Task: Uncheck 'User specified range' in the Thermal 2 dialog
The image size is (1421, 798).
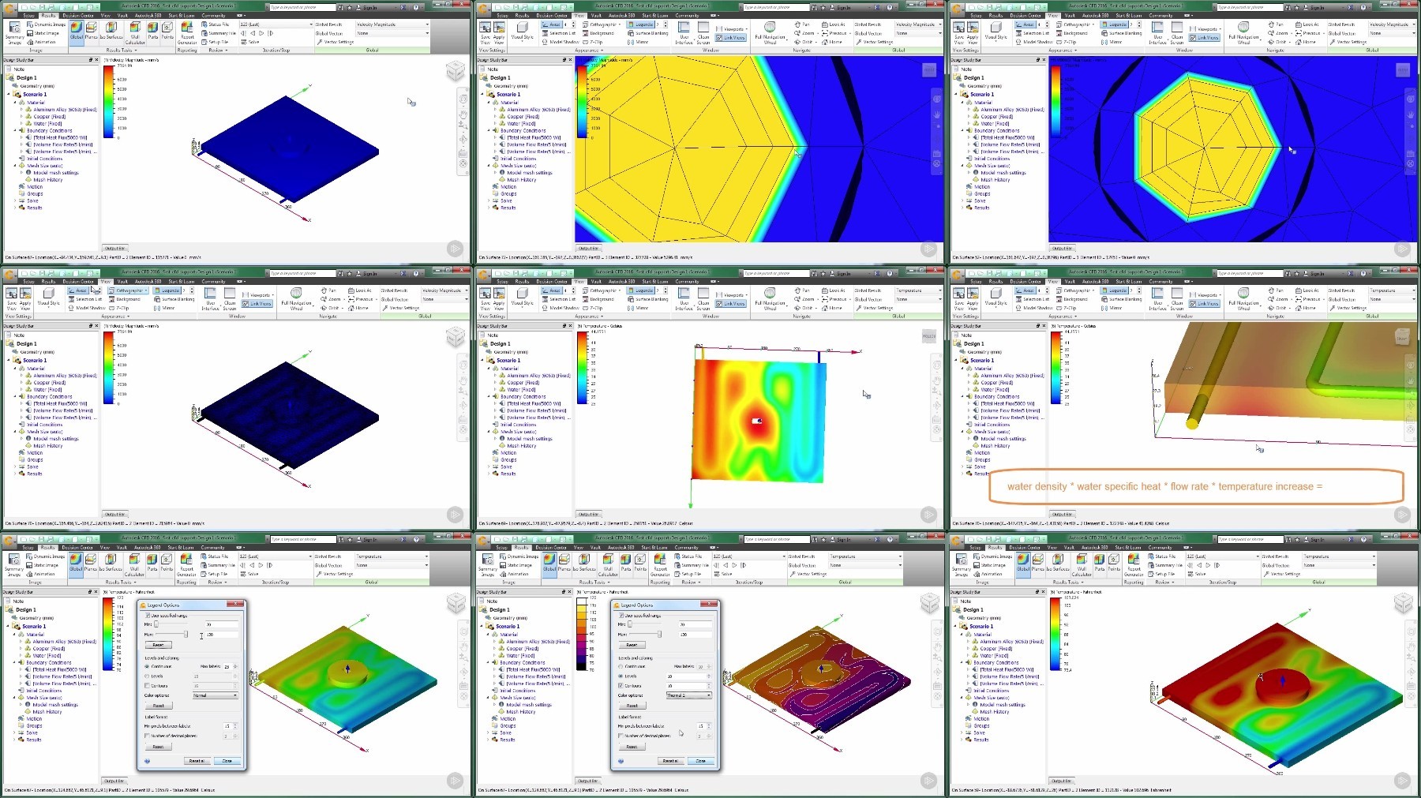Action: (621, 616)
